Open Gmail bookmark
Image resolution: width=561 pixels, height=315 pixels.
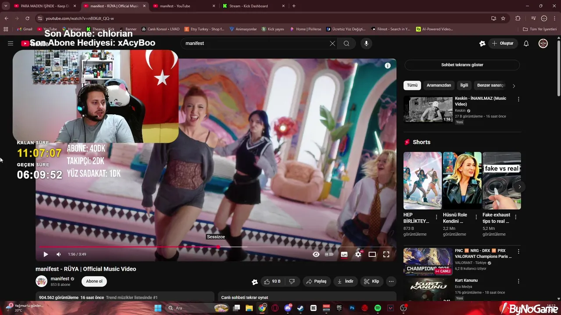click(25, 29)
